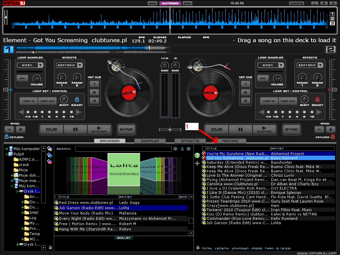This screenshot has height=255, width=340.
Task: Set left deck hot cue 2
Action: pos(94,92)
